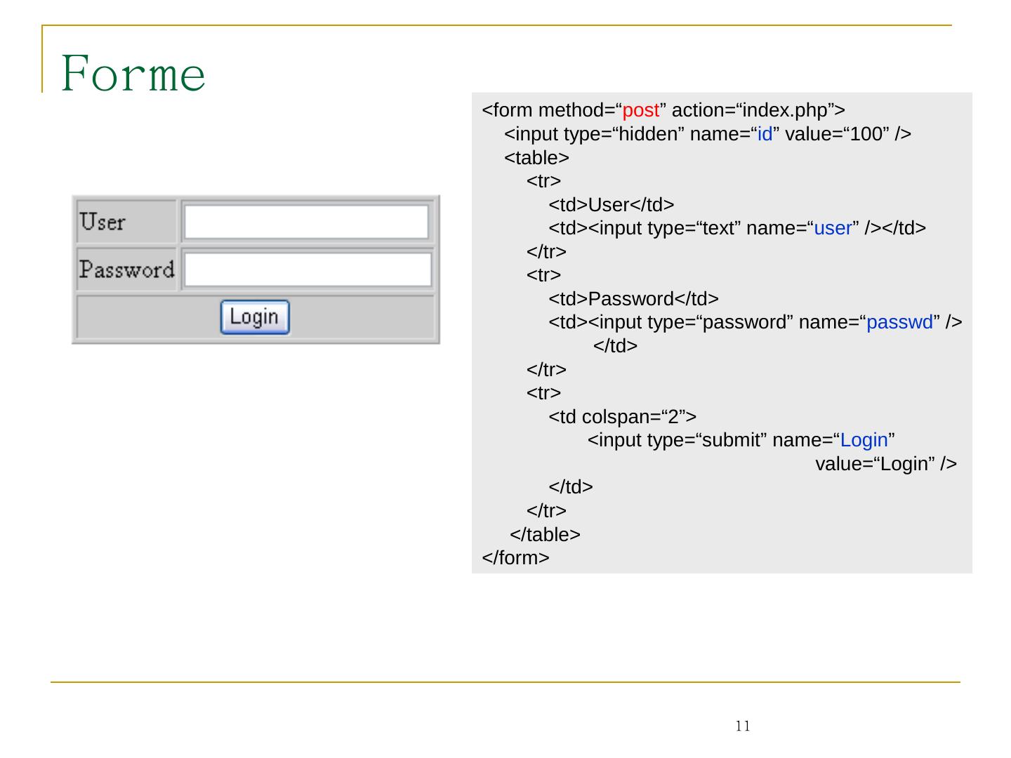Click the opening <table> tag line

tap(536, 158)
